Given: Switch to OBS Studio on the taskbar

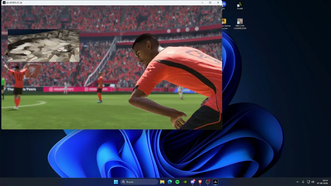Looking at the screenshot, I should 208,182.
